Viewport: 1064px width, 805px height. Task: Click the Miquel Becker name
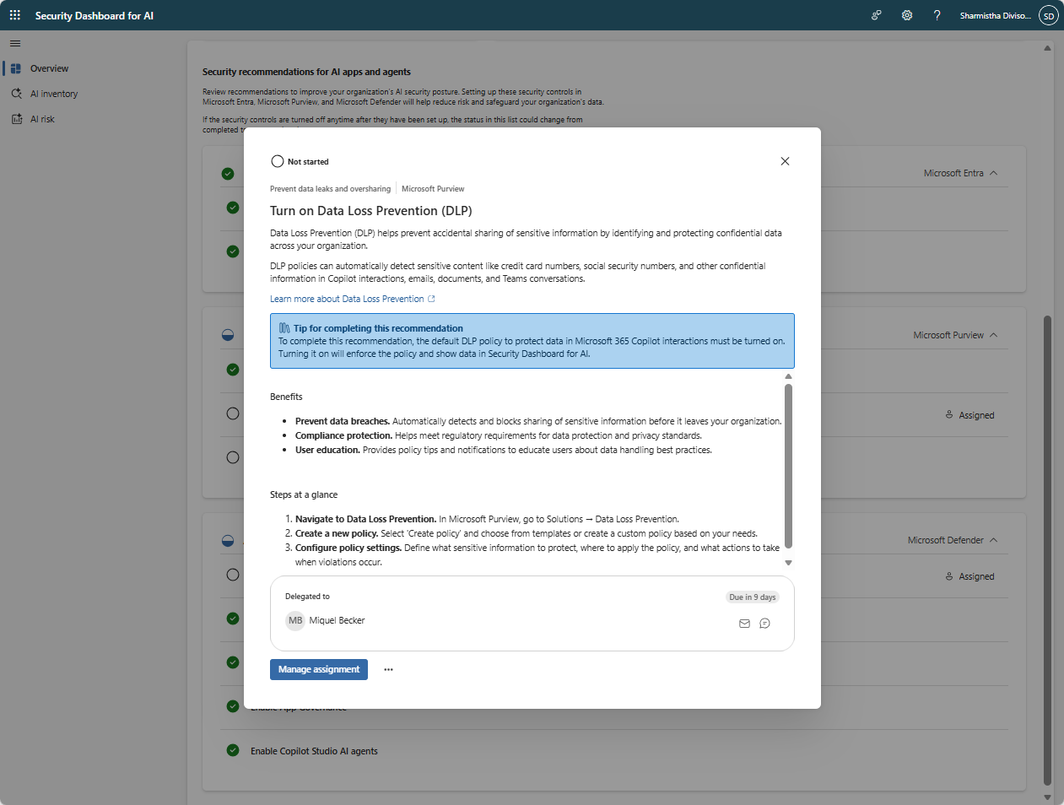click(337, 620)
